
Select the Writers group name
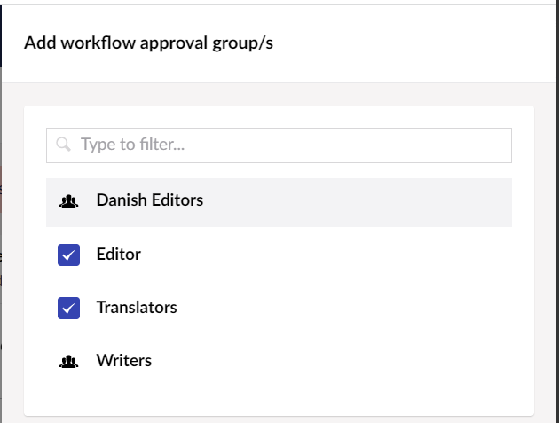click(124, 360)
